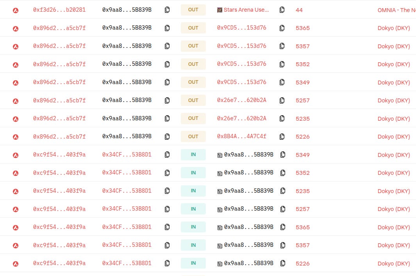This screenshot has width=416, height=276.
Task: Copy the recipient address in the IN 5352 row
Action: [x=283, y=172]
